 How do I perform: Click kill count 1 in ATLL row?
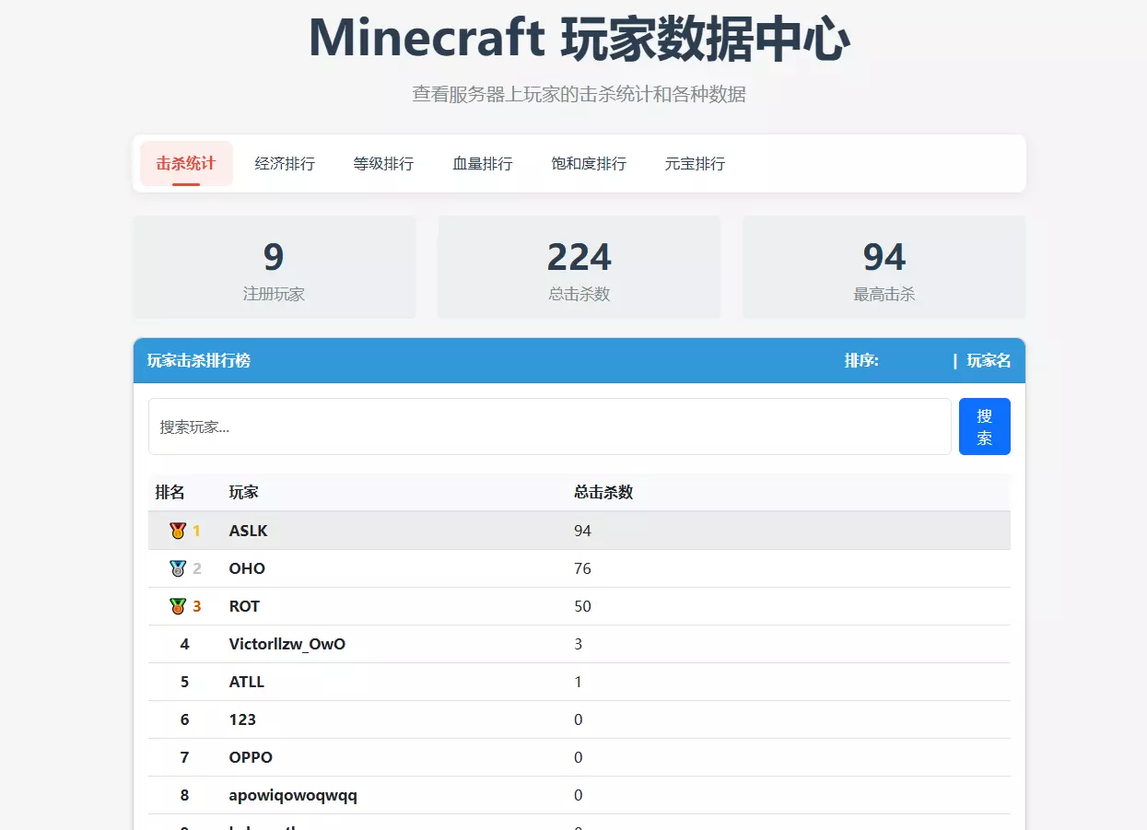579,683
